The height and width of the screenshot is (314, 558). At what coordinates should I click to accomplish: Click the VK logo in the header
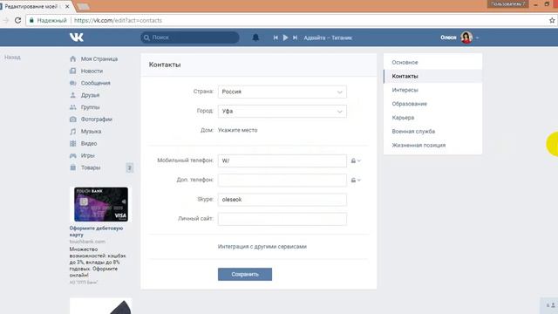click(x=77, y=37)
